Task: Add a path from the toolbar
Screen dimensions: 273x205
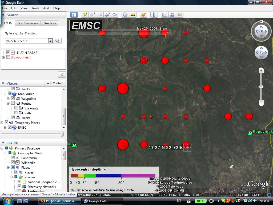Action: click(100, 15)
